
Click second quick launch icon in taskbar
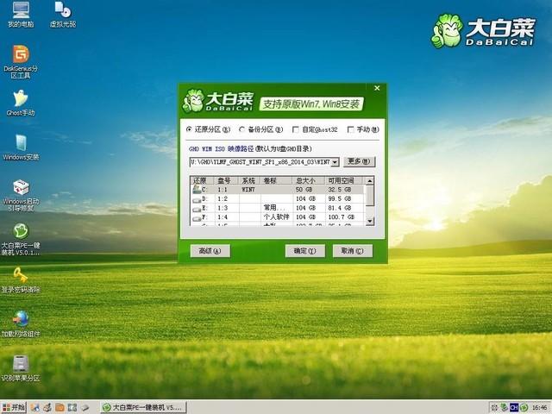(x=47, y=408)
